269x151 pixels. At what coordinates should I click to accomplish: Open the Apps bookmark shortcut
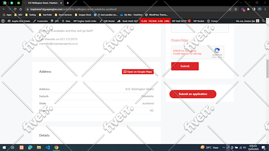[x=7, y=15]
